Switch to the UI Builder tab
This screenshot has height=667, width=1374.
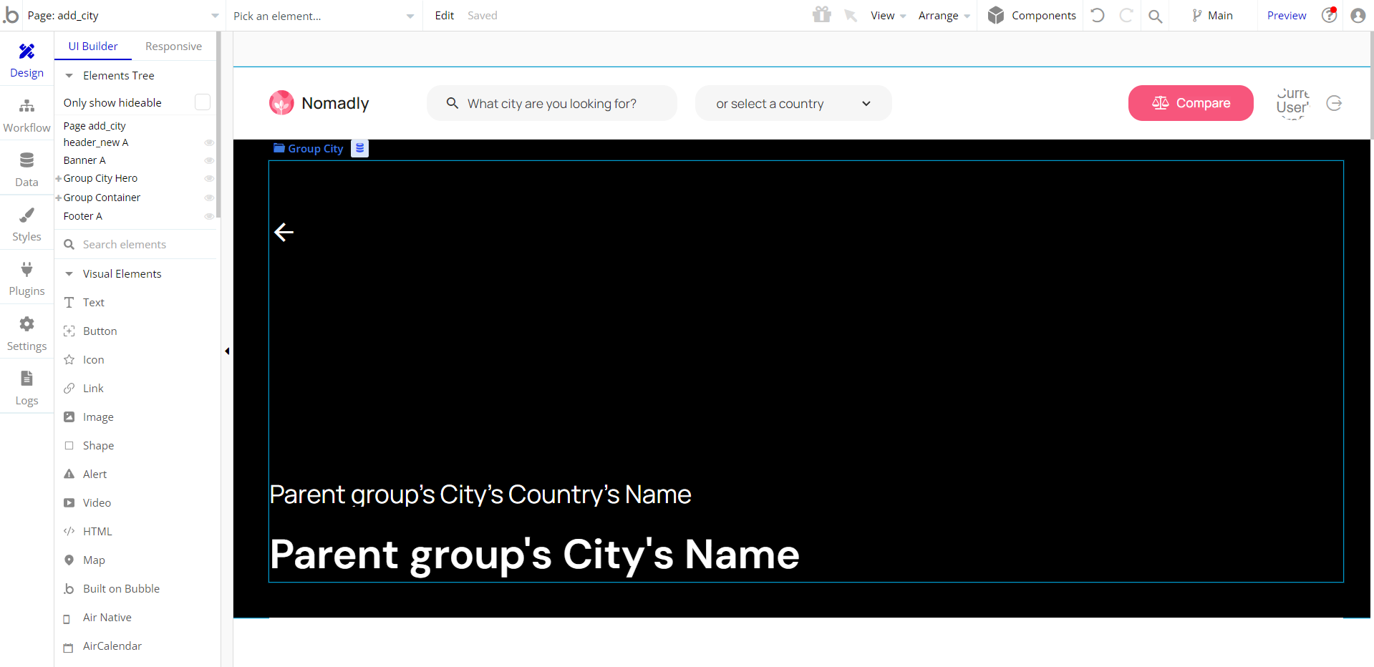(x=93, y=46)
